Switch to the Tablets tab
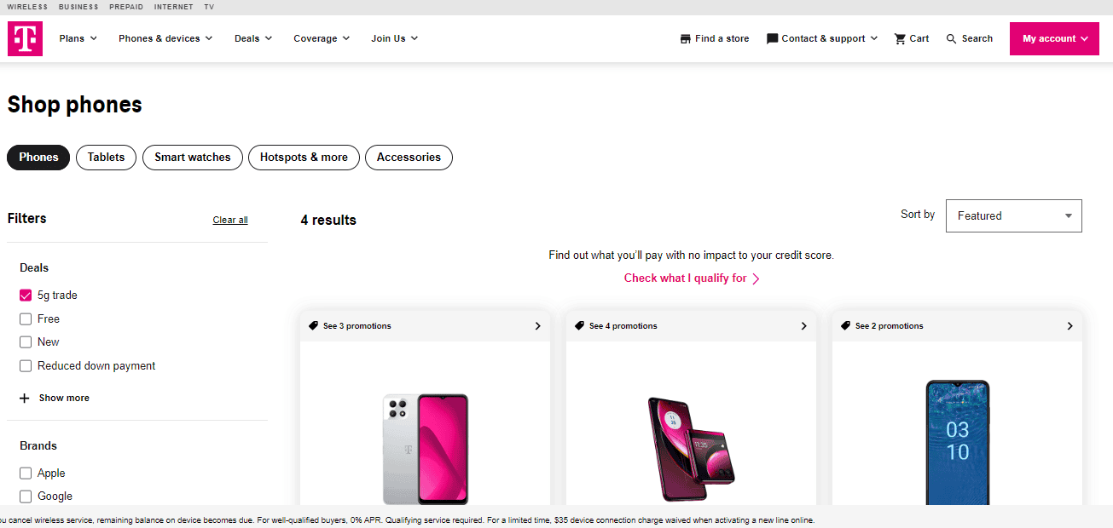1113x528 pixels. (106, 158)
